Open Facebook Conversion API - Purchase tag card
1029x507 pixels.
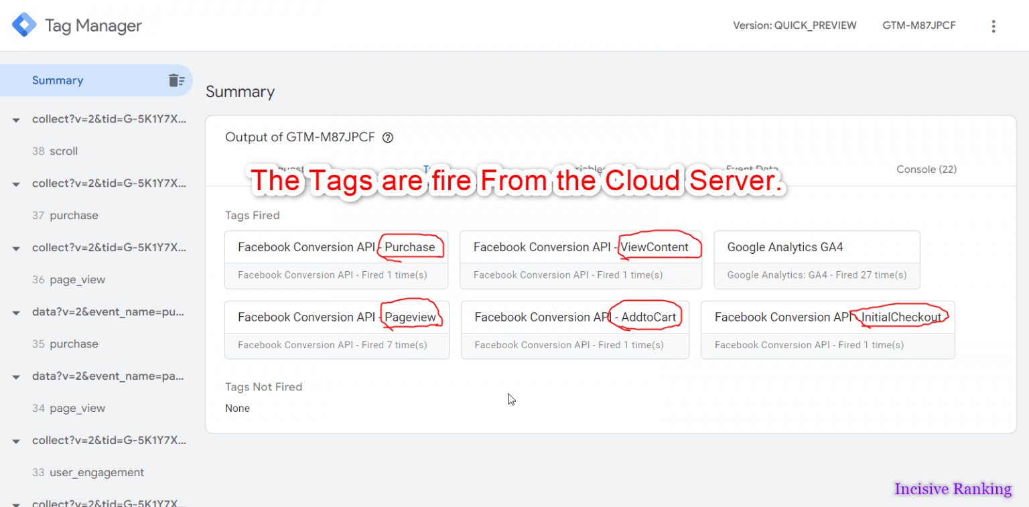point(336,260)
